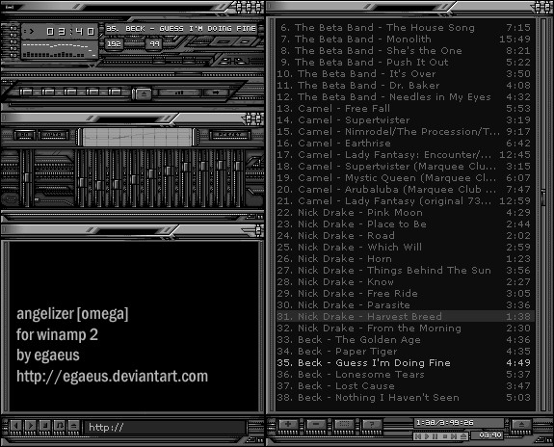Select playlist entry 22. Nick Drake - Pink Moon
Screen dimensions: 554x447
point(405,212)
